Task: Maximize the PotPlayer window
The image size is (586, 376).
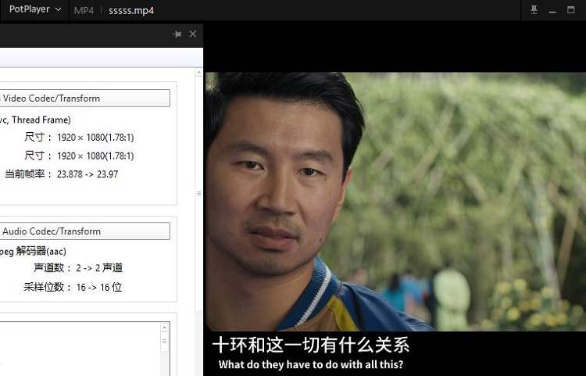Action: pyautogui.click(x=573, y=10)
